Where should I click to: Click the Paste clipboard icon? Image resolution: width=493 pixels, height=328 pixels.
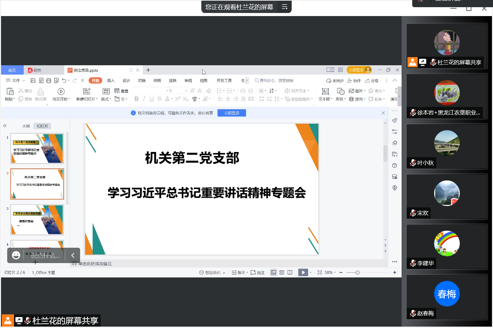click(10, 91)
